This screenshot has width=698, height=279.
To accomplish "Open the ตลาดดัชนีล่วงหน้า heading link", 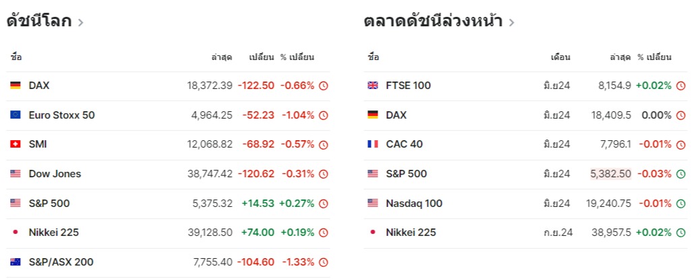I will 433,21.
